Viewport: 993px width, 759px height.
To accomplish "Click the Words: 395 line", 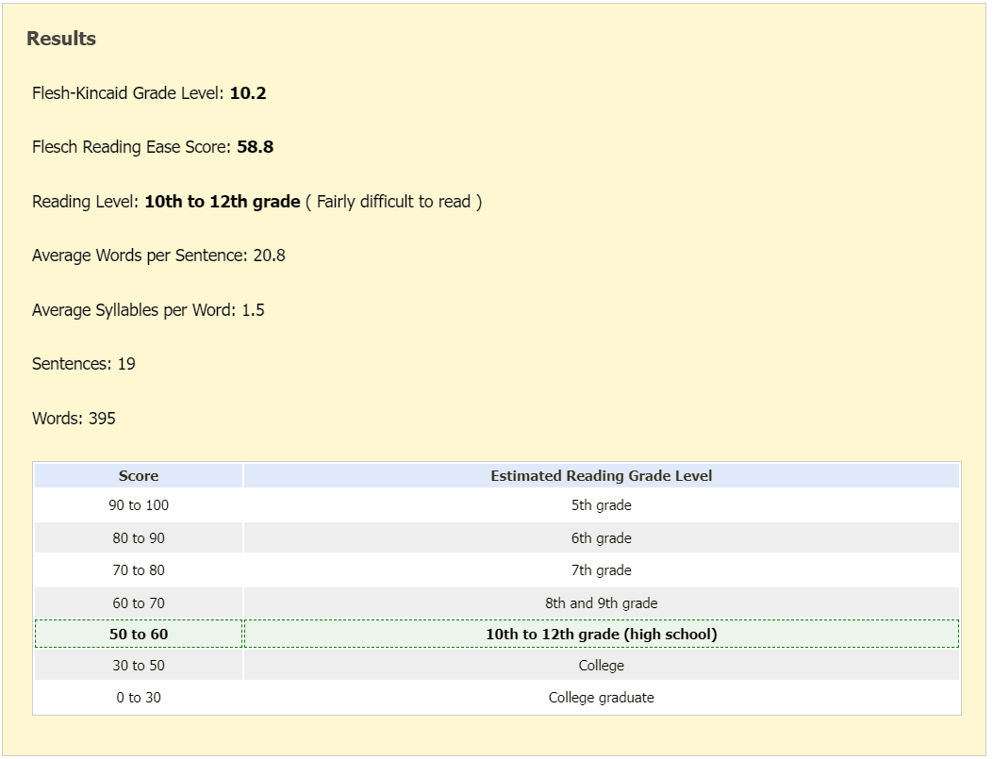I will point(74,419).
